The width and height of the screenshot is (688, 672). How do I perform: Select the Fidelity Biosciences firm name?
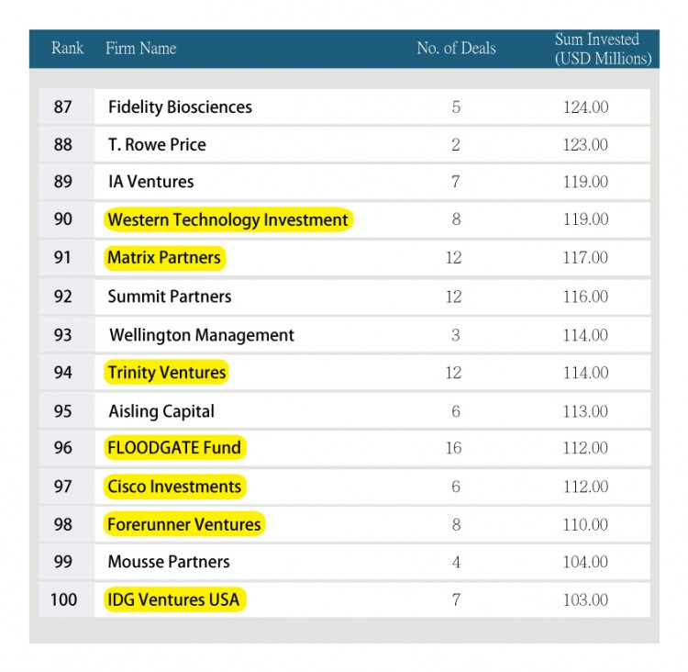point(180,107)
